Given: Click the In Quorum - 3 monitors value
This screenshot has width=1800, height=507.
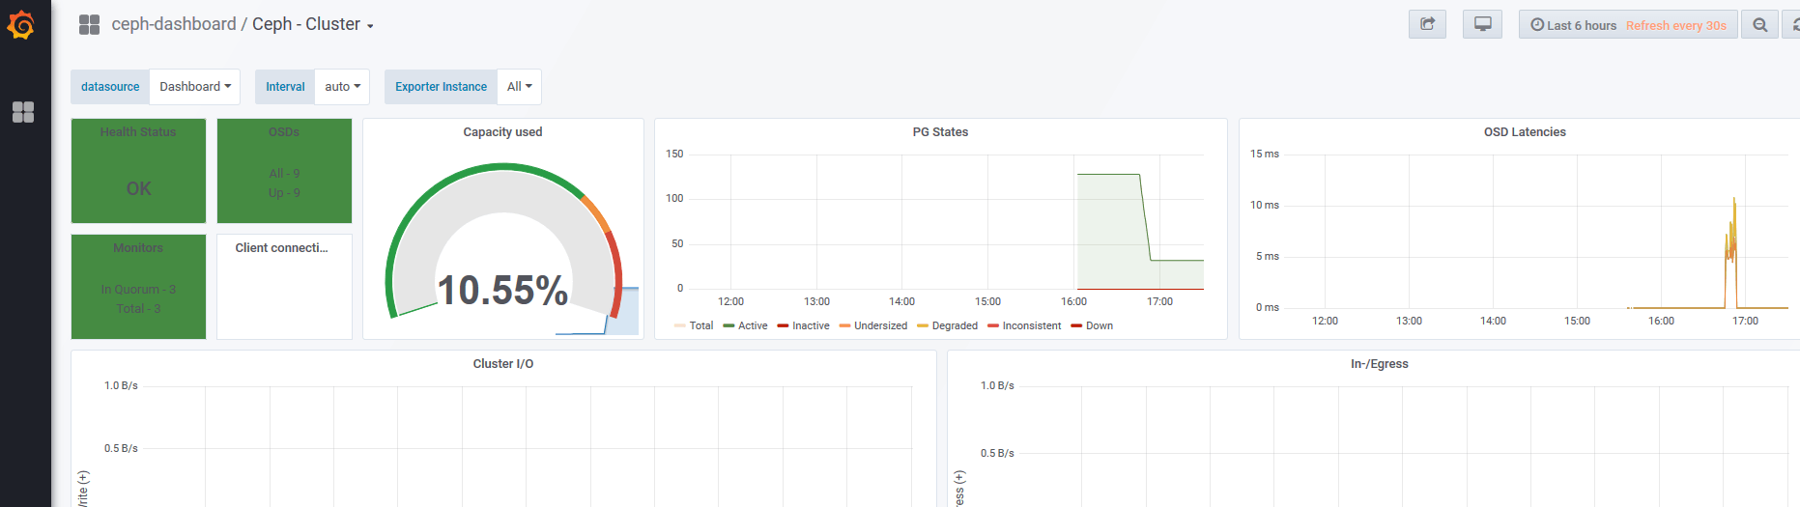Looking at the screenshot, I should 138,290.
